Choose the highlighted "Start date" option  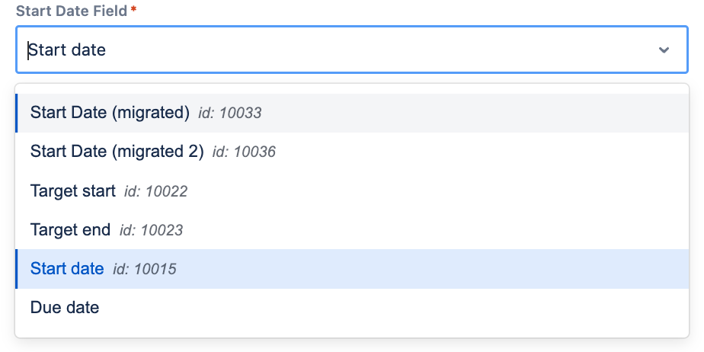[x=67, y=268]
